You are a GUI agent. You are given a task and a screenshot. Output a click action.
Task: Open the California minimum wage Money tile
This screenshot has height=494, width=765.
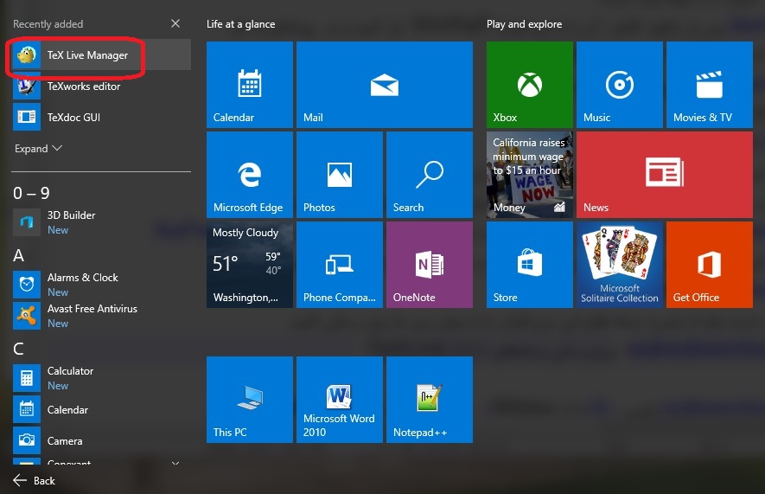click(x=529, y=175)
